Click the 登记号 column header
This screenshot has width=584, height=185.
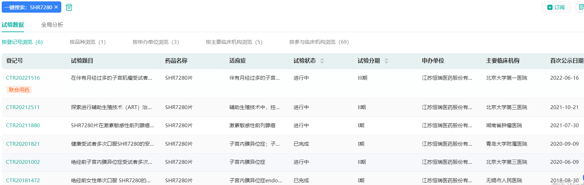point(15,61)
